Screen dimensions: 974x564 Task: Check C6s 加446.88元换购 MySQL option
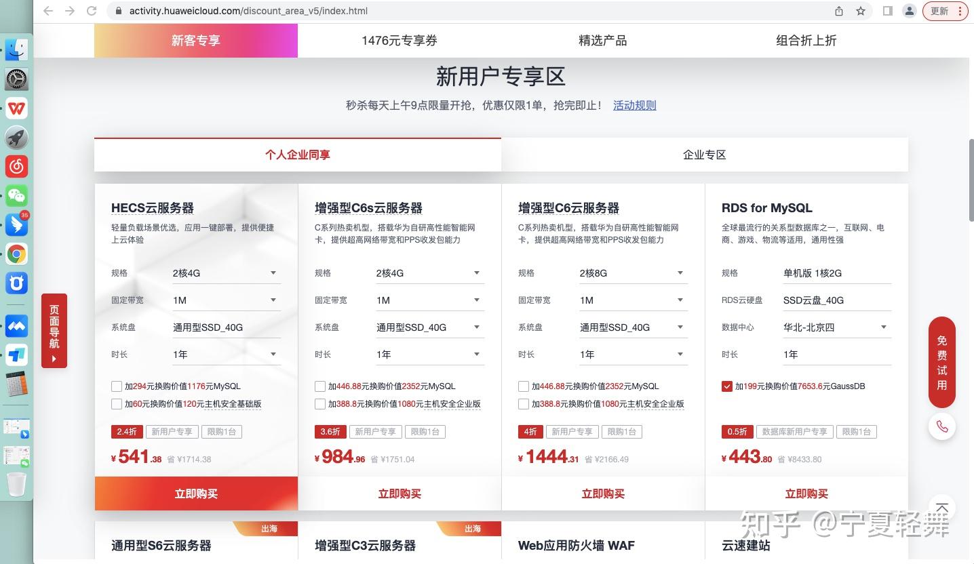[x=320, y=386]
